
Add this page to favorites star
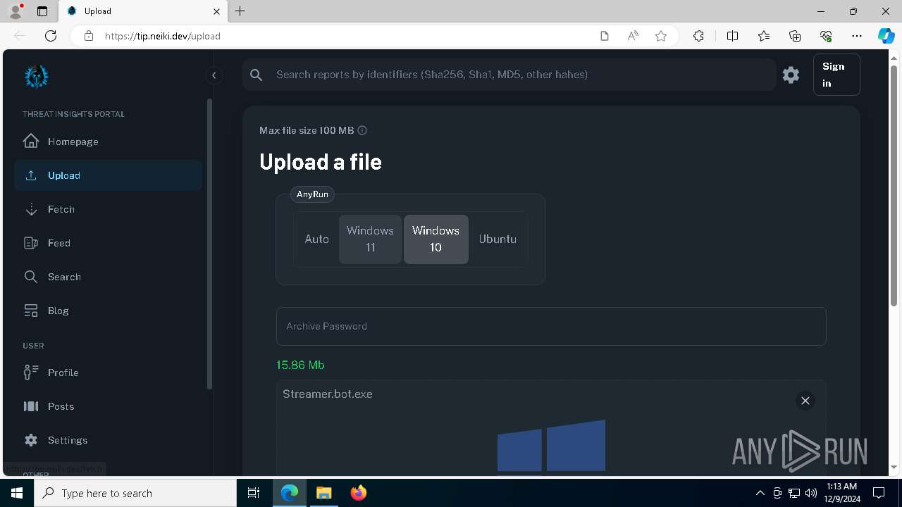[x=661, y=36]
